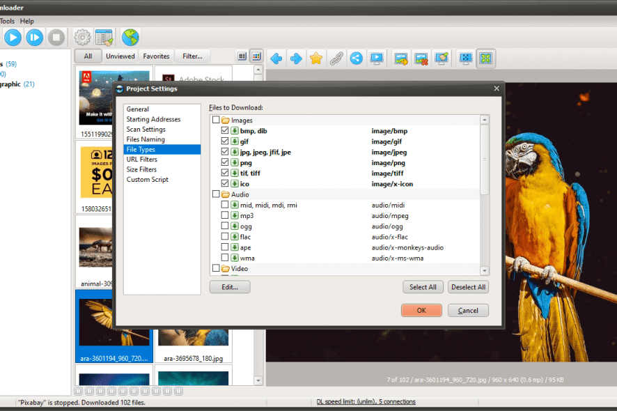Switch to the list view icon
Image resolution: width=617 pixels, height=411 pixels.
(x=242, y=56)
